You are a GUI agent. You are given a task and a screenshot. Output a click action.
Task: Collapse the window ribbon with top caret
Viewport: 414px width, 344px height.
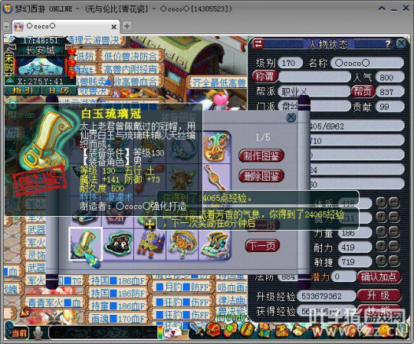[382, 8]
